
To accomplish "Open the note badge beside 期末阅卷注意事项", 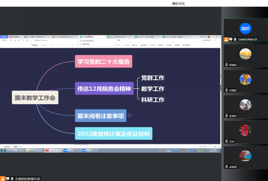I will (x=130, y=115).
